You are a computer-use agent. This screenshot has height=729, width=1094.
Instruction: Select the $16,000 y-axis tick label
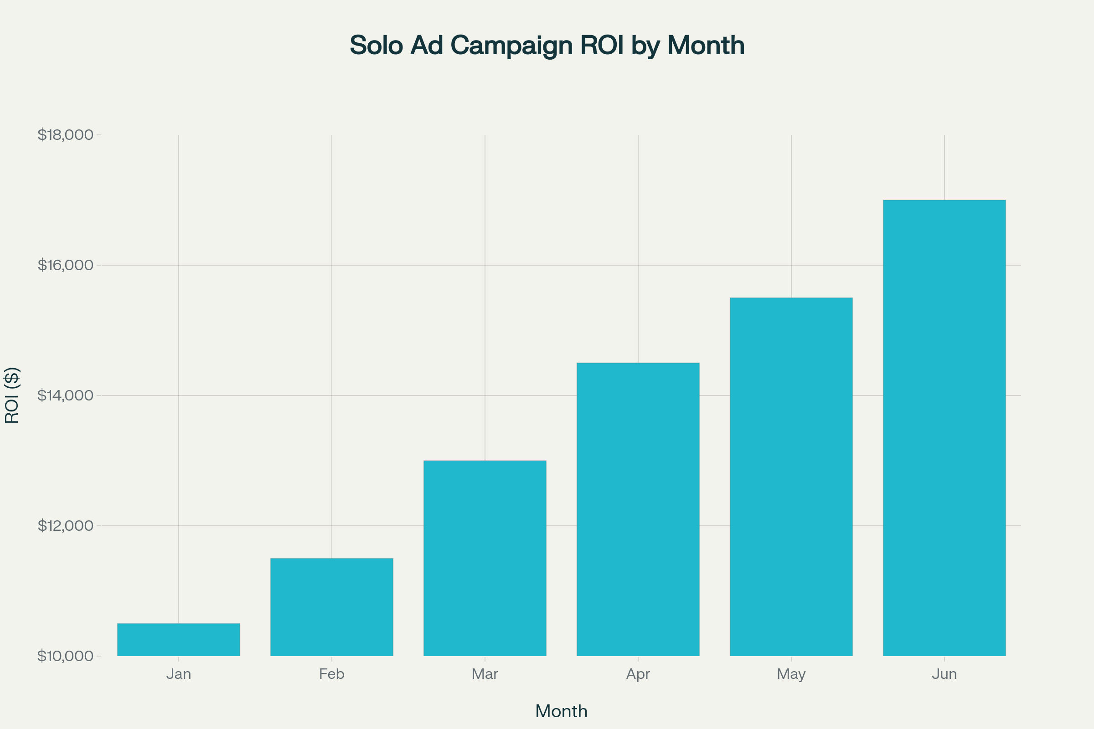tap(66, 265)
